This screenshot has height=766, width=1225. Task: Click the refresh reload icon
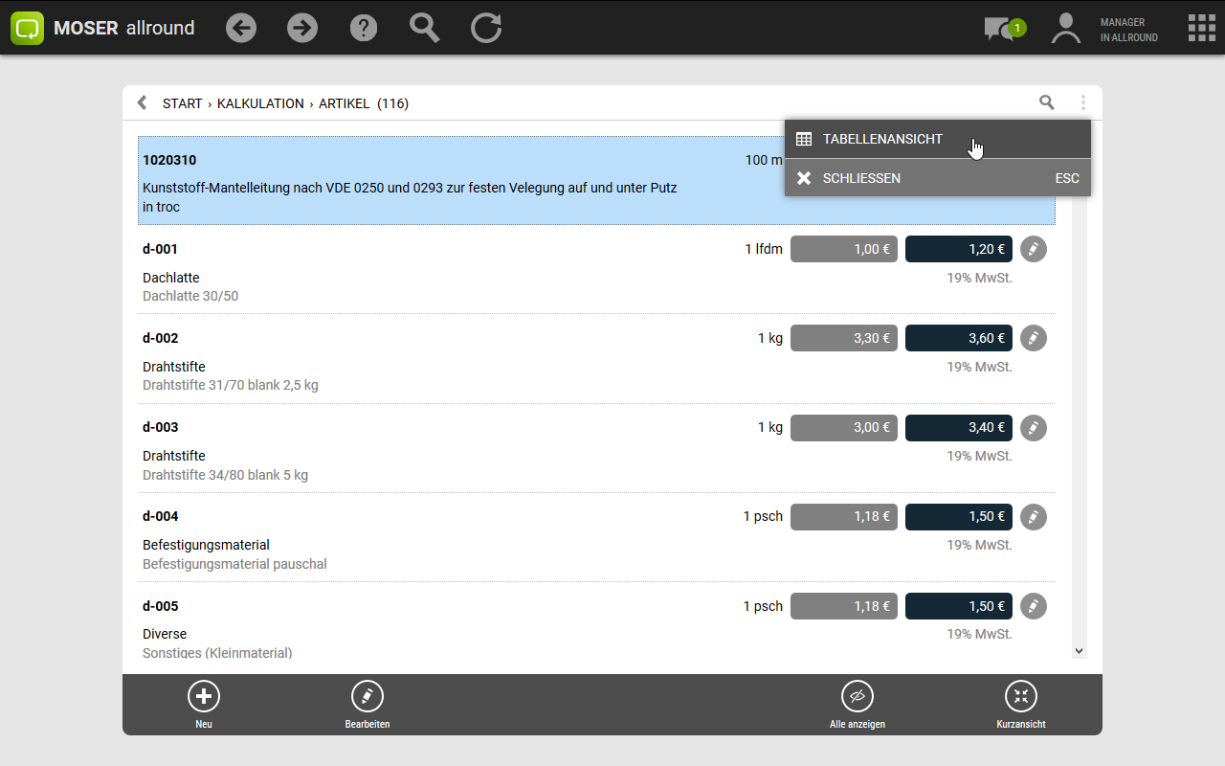486,28
